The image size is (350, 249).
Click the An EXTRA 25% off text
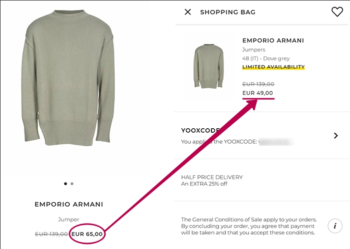pos(205,184)
